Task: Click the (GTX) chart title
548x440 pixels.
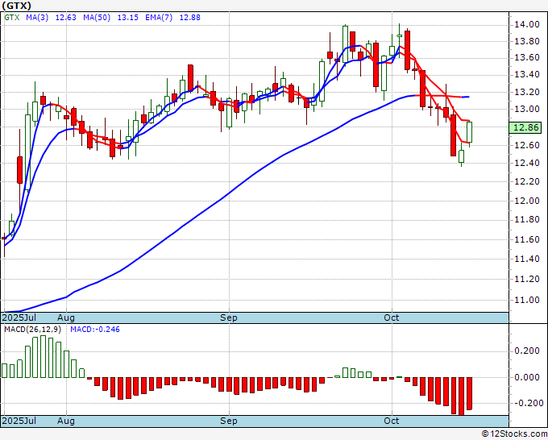Action: [19, 7]
